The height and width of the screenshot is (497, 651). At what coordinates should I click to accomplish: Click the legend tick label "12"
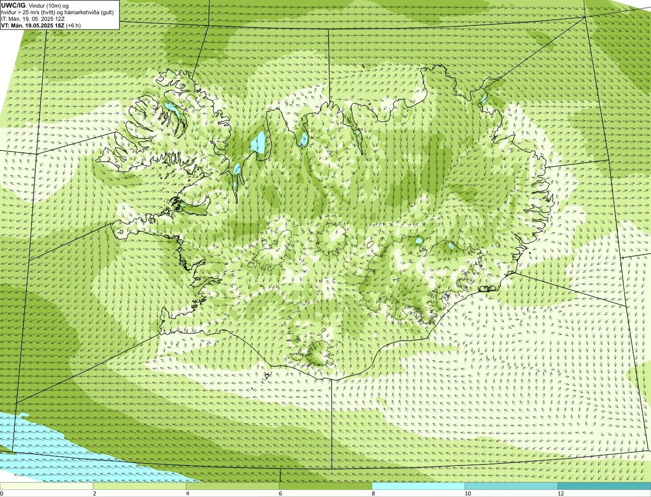(x=560, y=493)
